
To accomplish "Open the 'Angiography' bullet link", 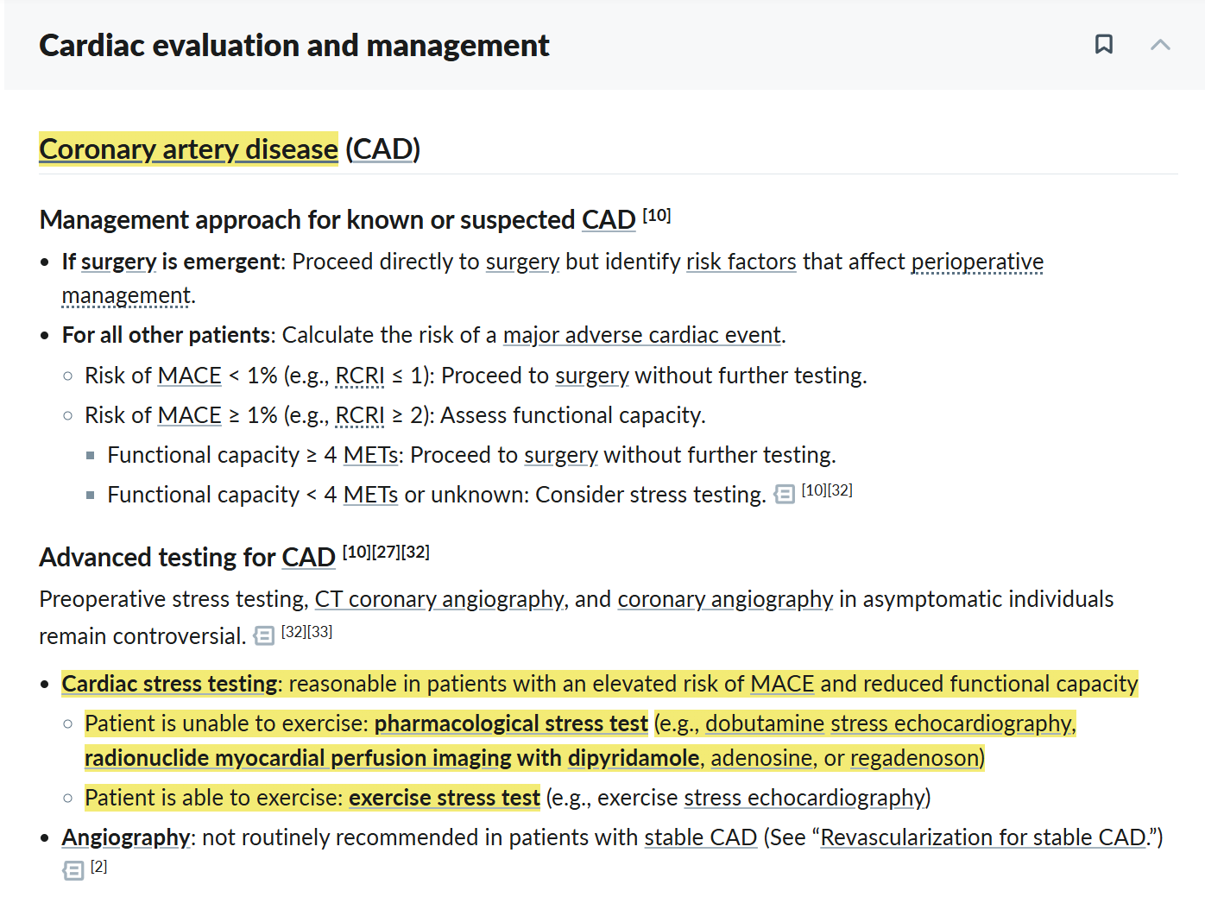I will 126,837.
